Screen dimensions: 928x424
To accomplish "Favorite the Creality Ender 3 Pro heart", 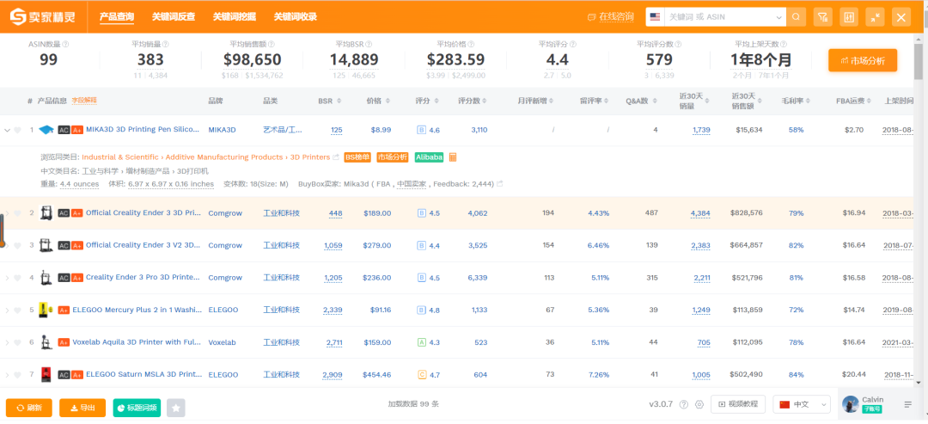I will coord(18,278).
